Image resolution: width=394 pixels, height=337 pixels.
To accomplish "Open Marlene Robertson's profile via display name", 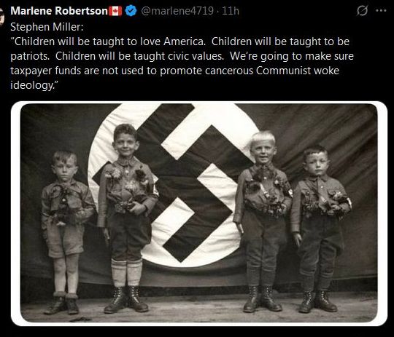I will tap(59, 11).
